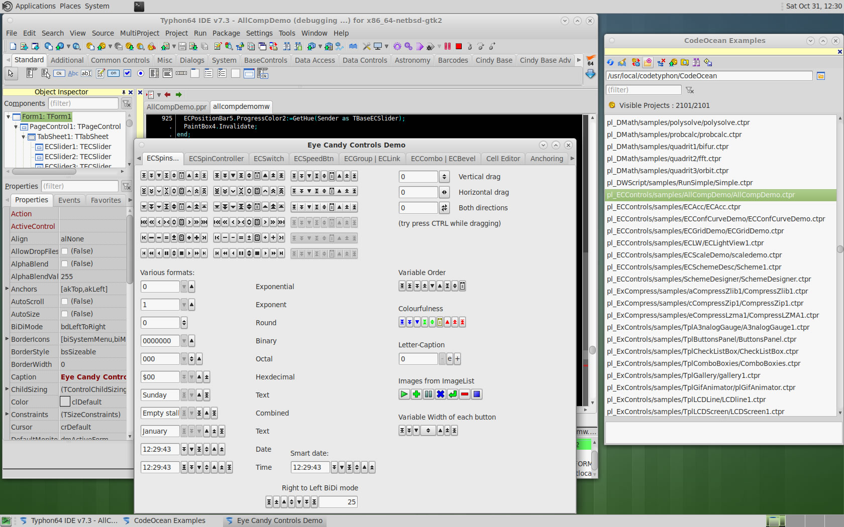Click the red back arrow in source editor toolbar
Viewport: 844px width, 527px height.
167,94
